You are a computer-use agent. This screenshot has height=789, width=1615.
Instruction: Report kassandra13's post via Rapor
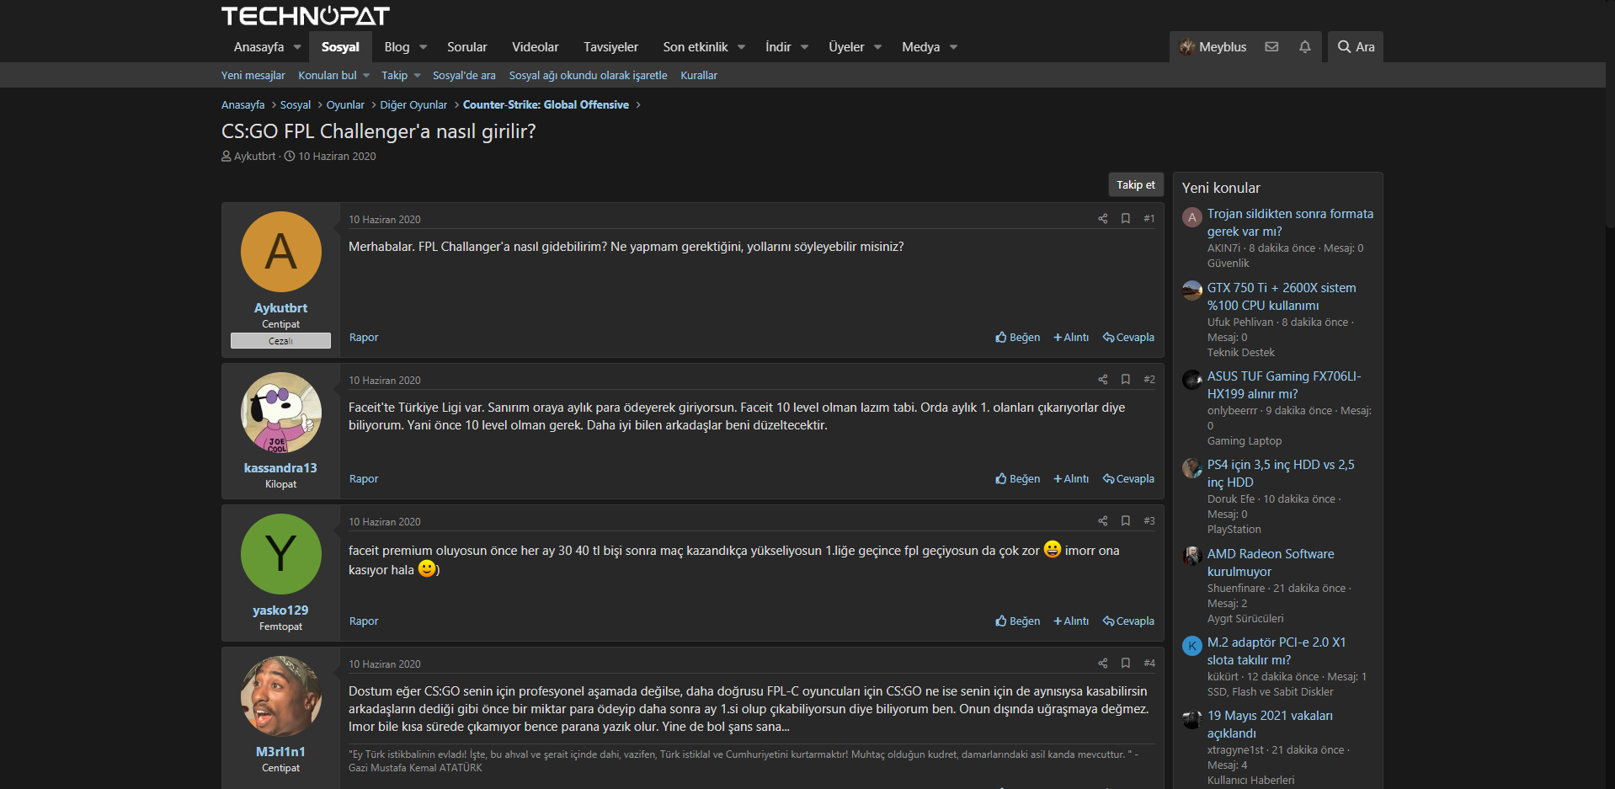tap(364, 479)
